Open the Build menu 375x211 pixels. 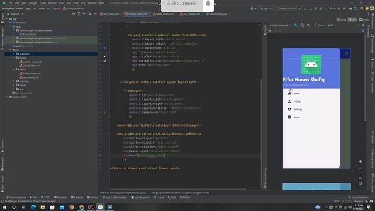62,3
